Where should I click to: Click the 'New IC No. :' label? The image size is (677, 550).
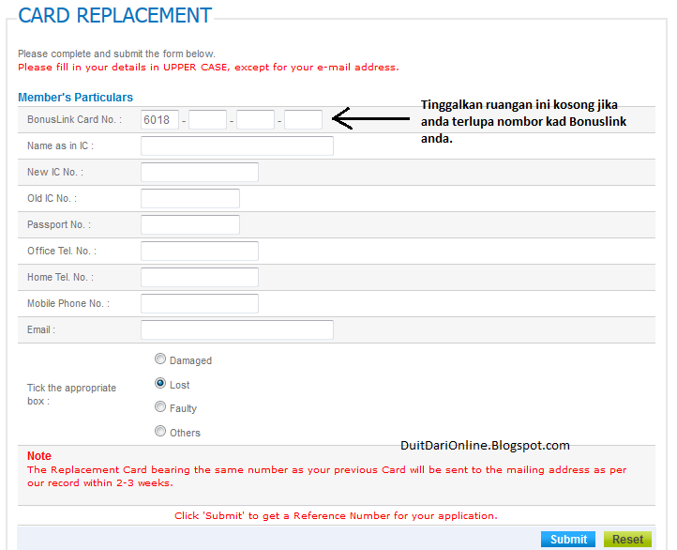[55, 173]
